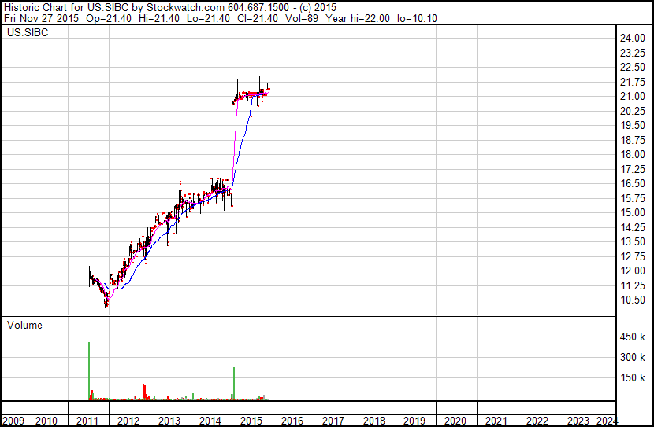Click the Volume panel label
Viewport: 654px width, 427px height.
(x=24, y=325)
